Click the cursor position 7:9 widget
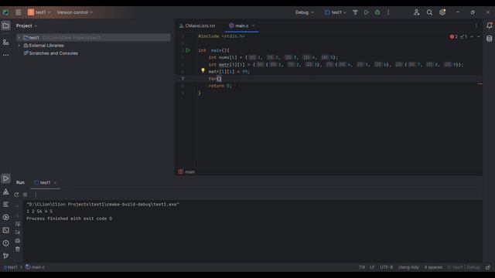The image size is (495, 278). click(362, 267)
